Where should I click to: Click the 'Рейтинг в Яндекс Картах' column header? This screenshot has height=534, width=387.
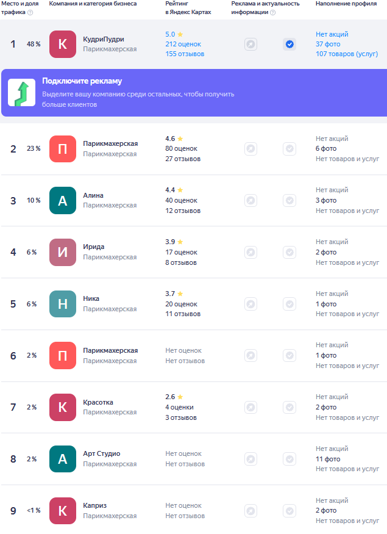click(188, 8)
